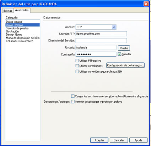The image size is (151, 146).
Task: Toggle Utilizar conexión segura cifrada SSH
Action: (77, 72)
